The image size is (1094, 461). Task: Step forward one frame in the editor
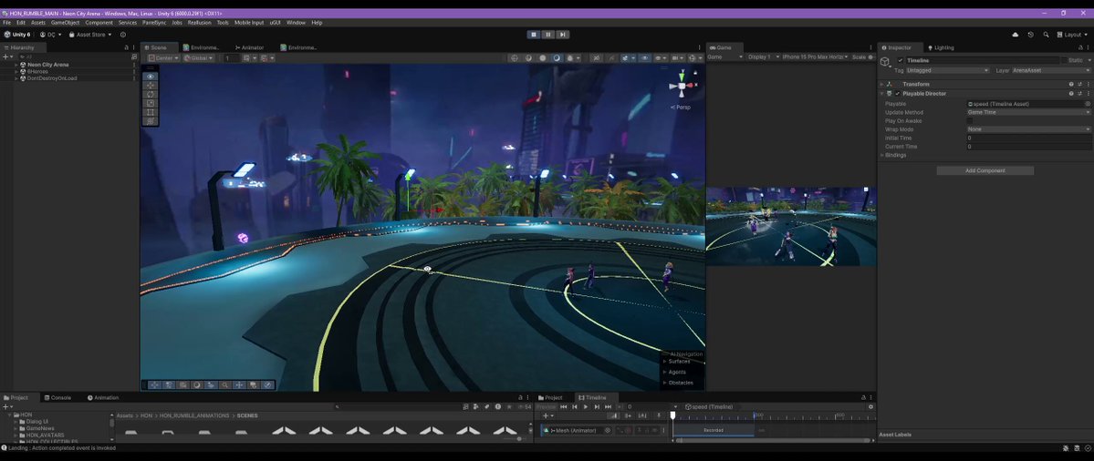562,34
